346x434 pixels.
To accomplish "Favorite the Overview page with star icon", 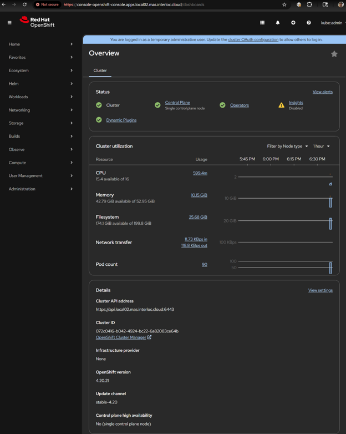I will [334, 54].
